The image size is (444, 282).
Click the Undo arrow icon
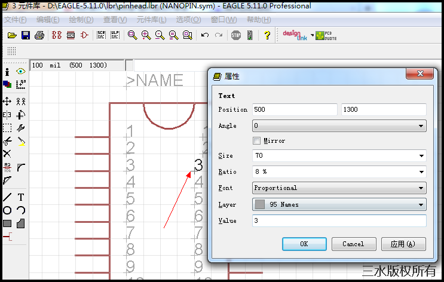pos(205,35)
